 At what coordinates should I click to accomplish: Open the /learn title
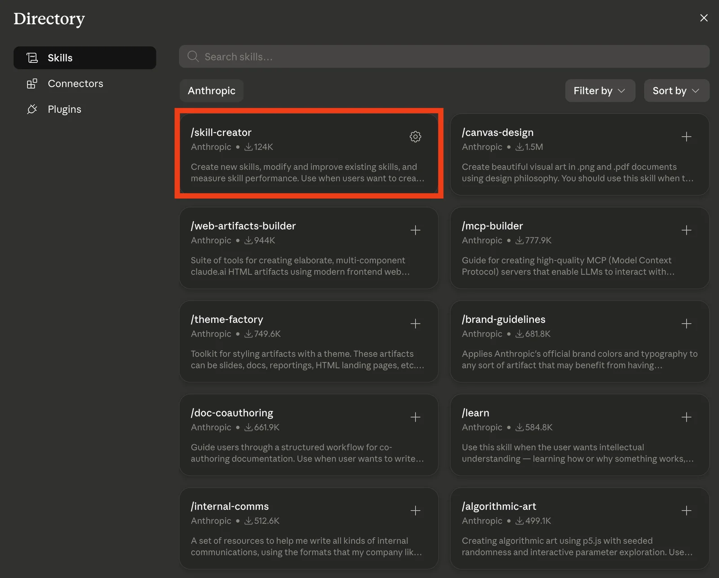tap(475, 413)
